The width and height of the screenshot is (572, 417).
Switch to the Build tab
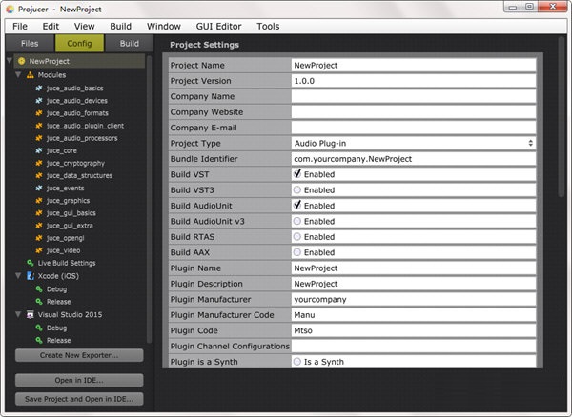pyautogui.click(x=129, y=44)
